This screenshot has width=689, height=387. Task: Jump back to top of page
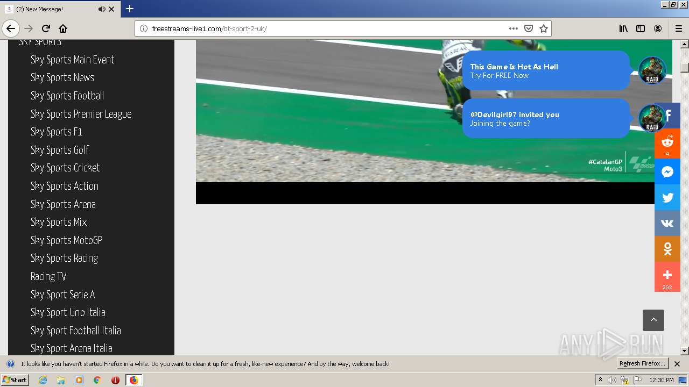[653, 320]
